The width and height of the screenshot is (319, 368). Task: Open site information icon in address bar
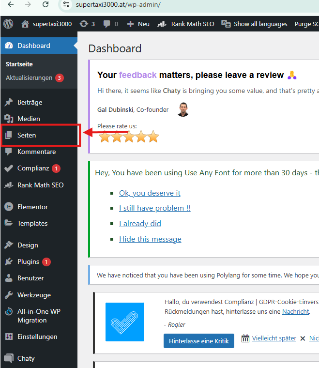pyautogui.click(x=66, y=4)
